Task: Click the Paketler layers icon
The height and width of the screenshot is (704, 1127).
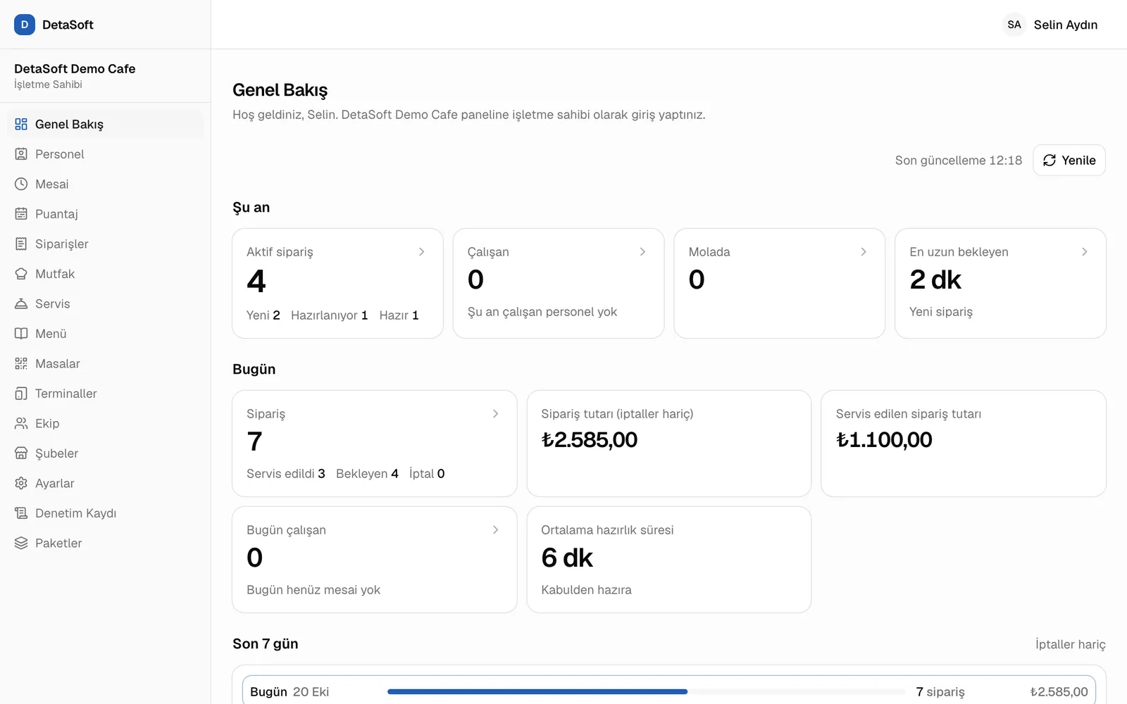Action: coord(21,543)
